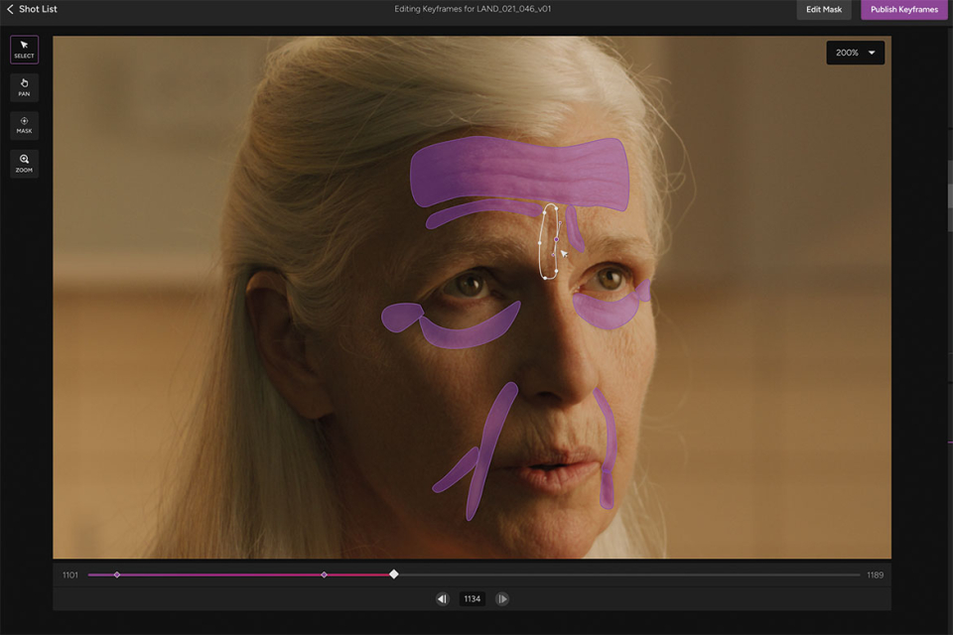Image resolution: width=953 pixels, height=635 pixels.
Task: Step to the previous frame
Action: [443, 599]
